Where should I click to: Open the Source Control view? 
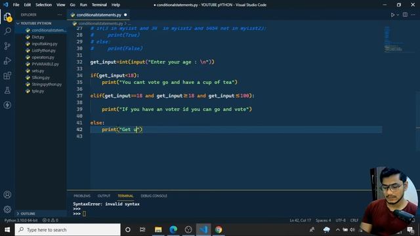tap(7, 46)
